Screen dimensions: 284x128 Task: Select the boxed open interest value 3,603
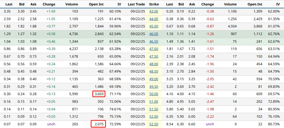click(100, 94)
